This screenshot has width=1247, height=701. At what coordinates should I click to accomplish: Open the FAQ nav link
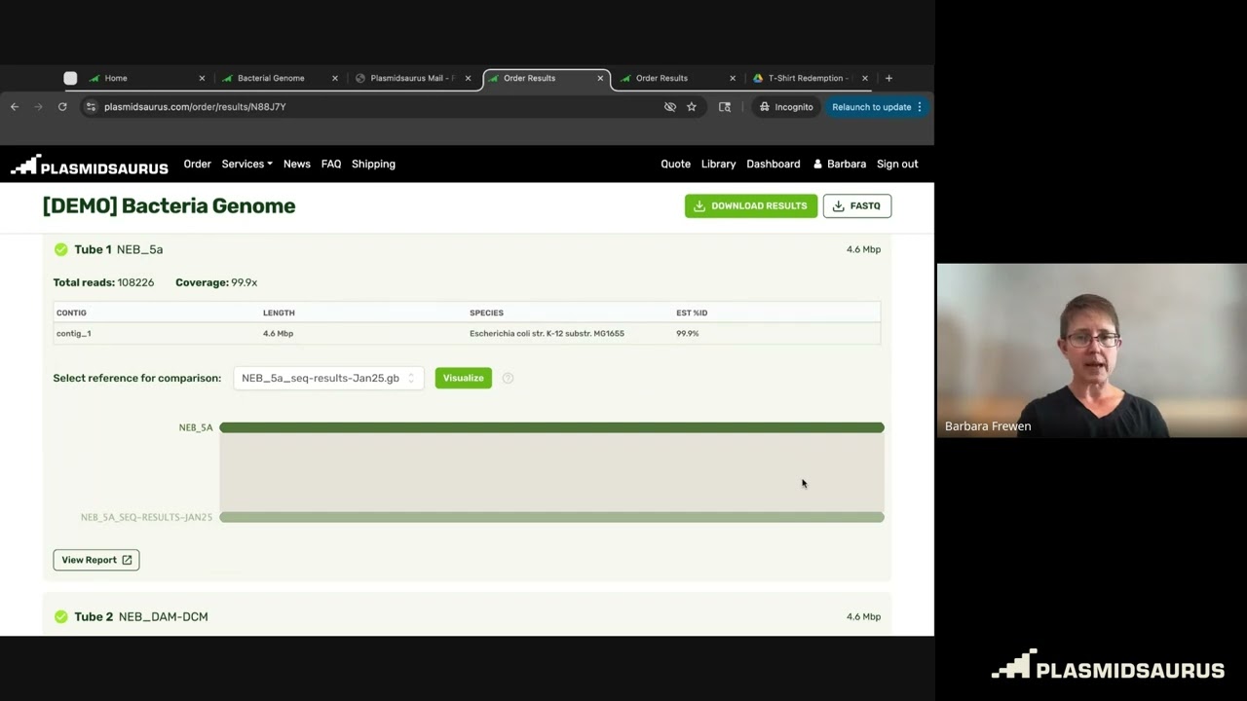click(x=331, y=164)
